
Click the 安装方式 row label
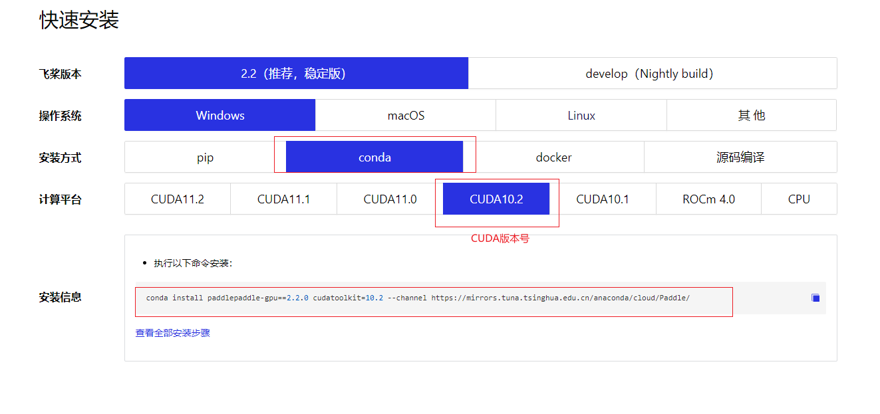click(x=61, y=157)
